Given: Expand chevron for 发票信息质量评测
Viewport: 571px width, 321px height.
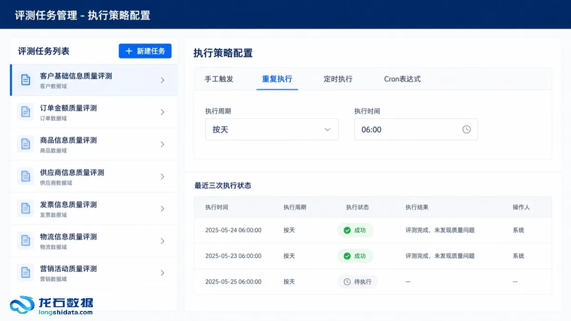Looking at the screenshot, I should tap(162, 208).
